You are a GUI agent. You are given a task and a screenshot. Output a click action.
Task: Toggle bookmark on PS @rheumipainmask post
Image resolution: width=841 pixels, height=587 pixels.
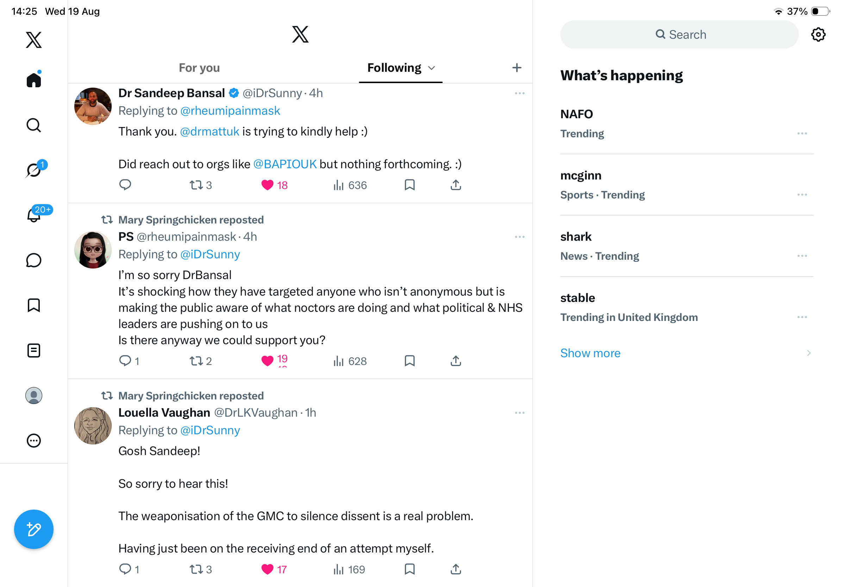[410, 361]
